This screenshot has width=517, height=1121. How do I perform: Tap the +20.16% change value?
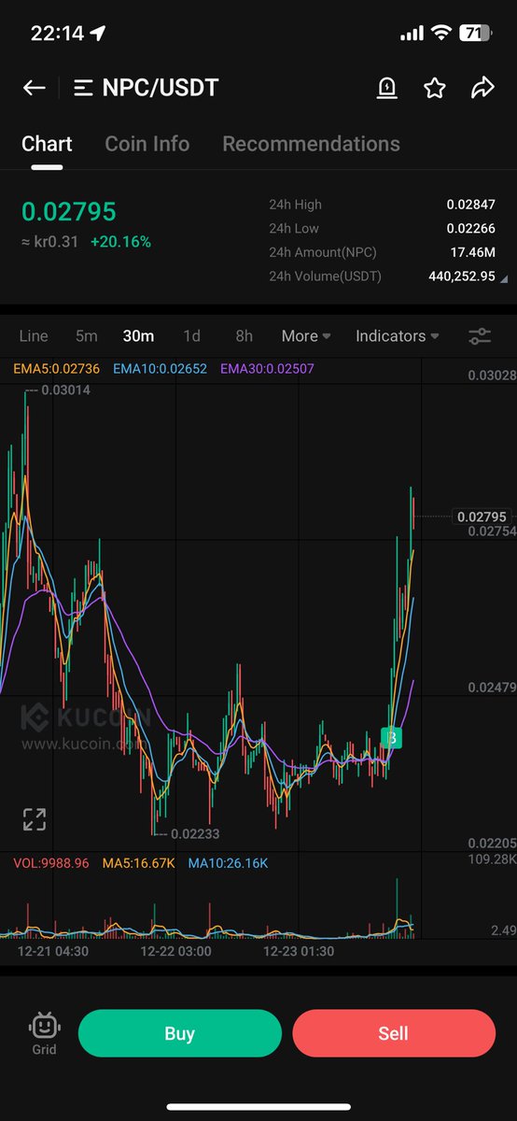pyautogui.click(x=120, y=242)
